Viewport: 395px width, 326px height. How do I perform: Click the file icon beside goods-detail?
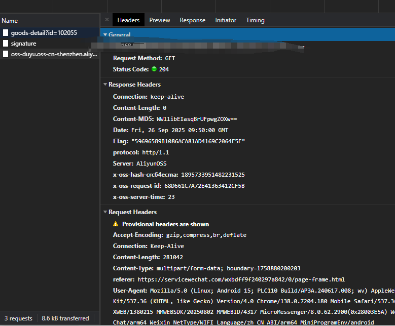coord(6,33)
